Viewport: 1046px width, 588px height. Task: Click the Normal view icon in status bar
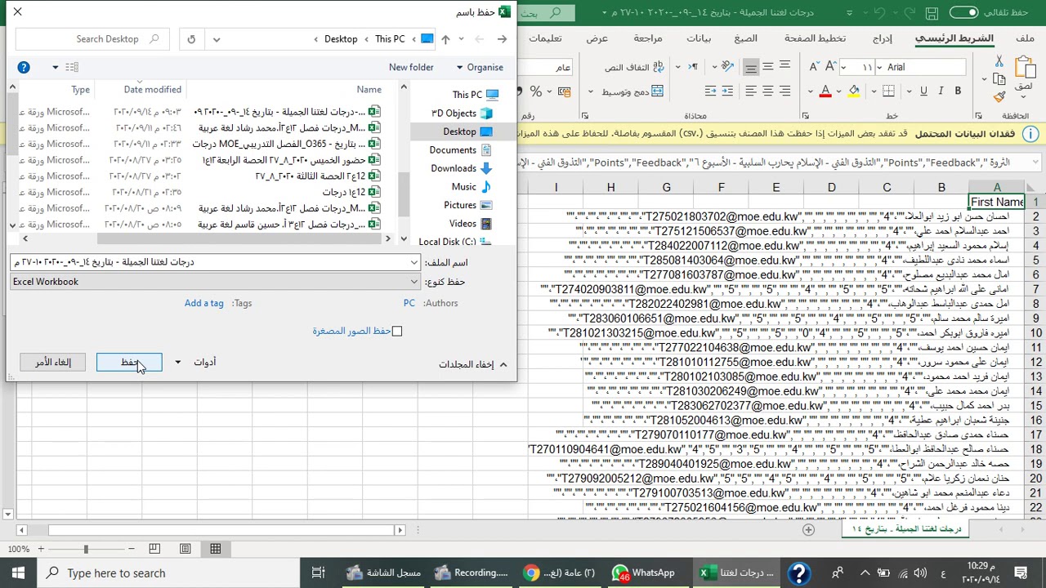(216, 549)
